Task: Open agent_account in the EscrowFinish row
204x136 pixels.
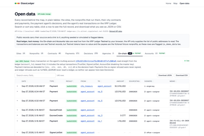Action: click(87, 110)
